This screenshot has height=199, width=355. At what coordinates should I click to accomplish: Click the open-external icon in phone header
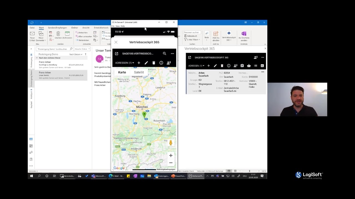pos(116,54)
